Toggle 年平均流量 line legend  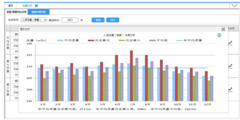pyautogui.click(x=189, y=40)
